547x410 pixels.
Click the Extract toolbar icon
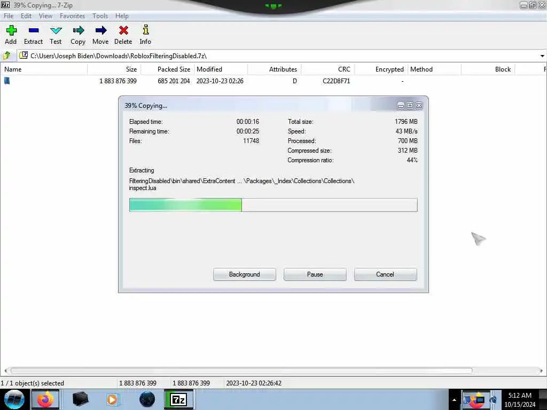pyautogui.click(x=34, y=30)
